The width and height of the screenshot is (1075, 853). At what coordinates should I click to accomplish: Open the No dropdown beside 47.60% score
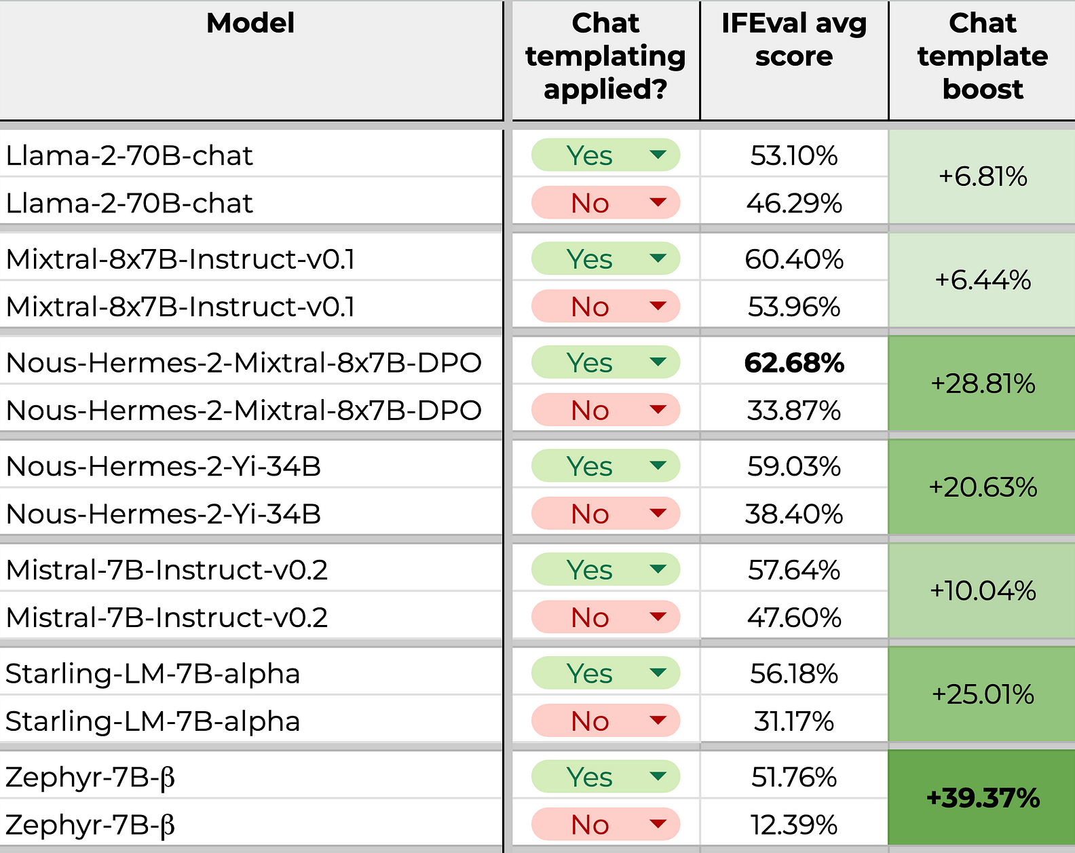605,618
